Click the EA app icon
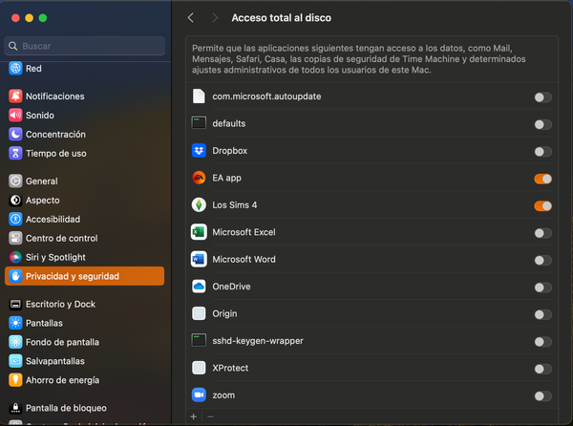Viewport: 573px width, 426px height. (x=199, y=178)
